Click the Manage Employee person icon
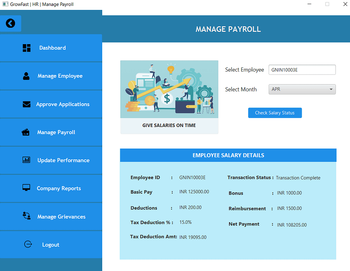Viewport: 350px width, 271px height. pyautogui.click(x=26, y=76)
